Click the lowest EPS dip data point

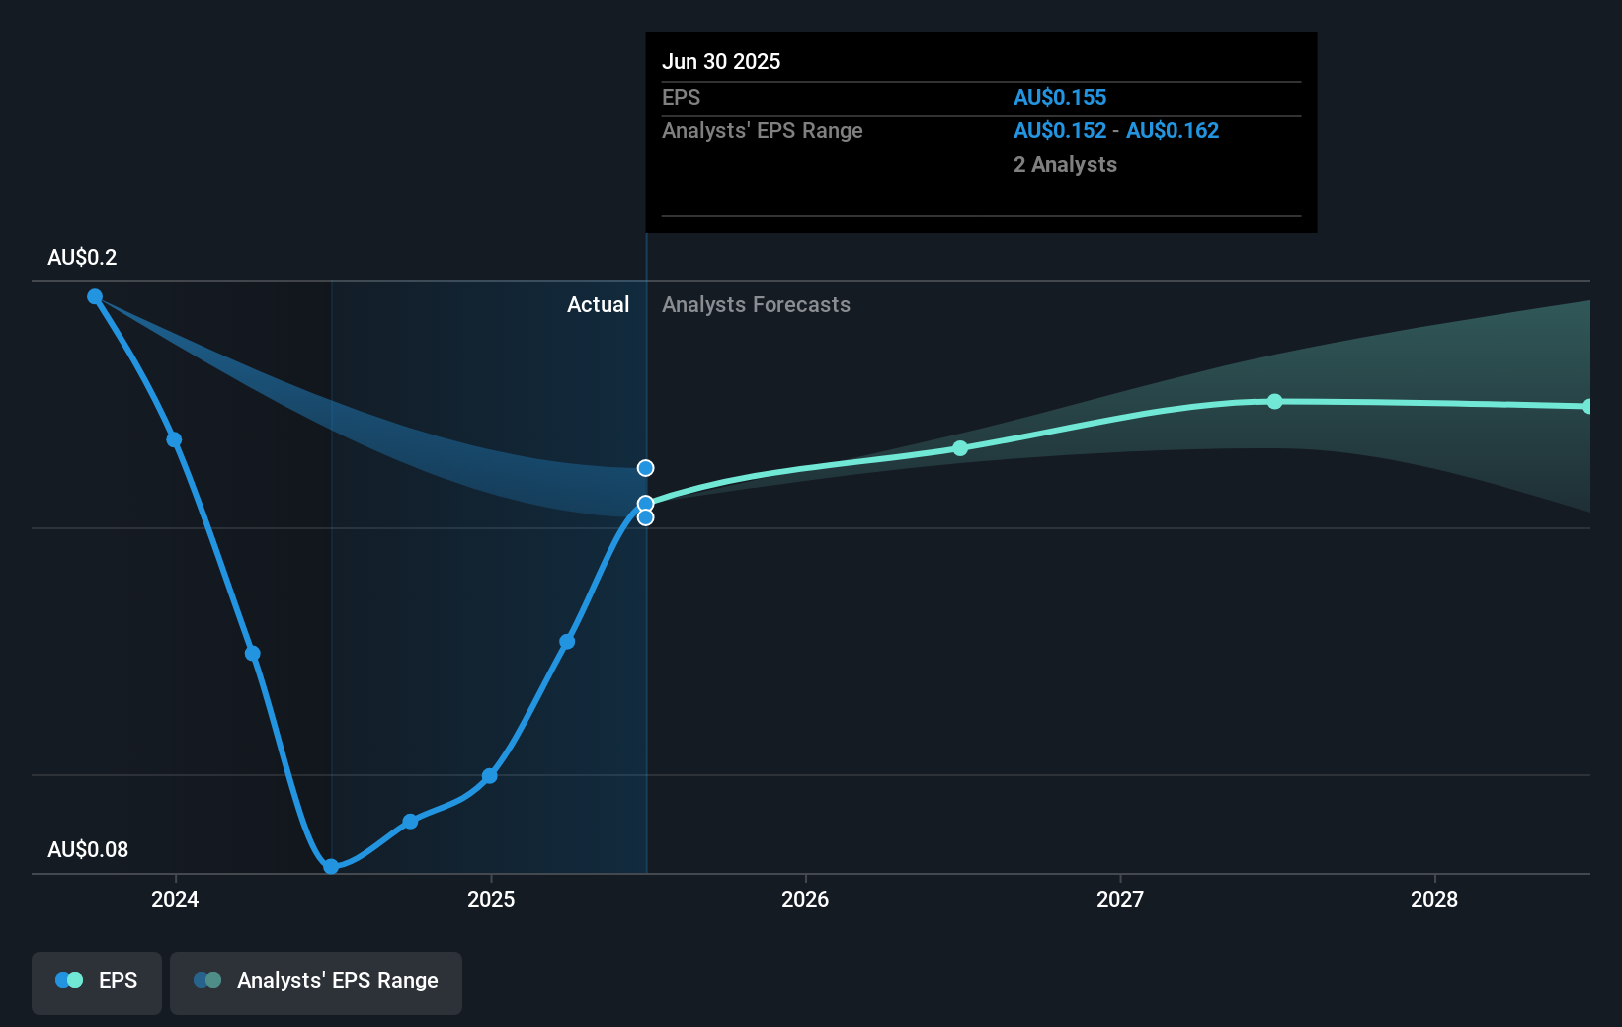coord(332,867)
